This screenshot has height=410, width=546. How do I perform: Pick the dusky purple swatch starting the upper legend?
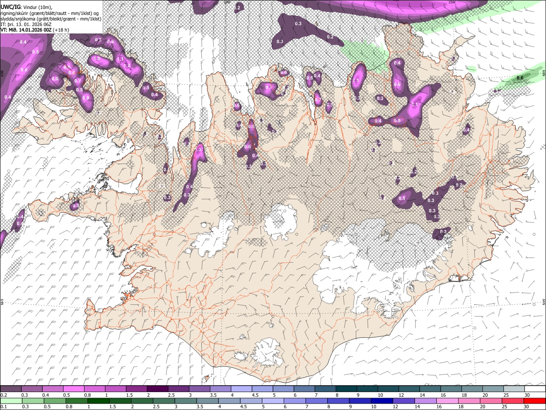[x=11, y=389]
